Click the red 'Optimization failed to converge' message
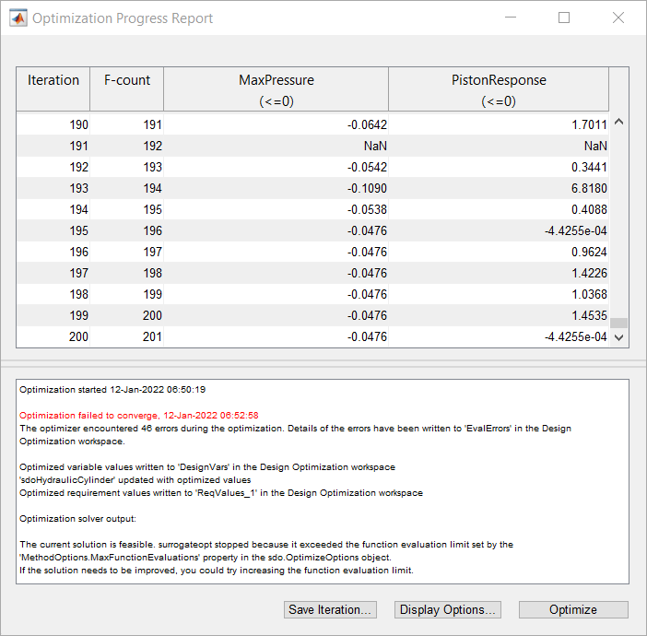 pos(139,415)
